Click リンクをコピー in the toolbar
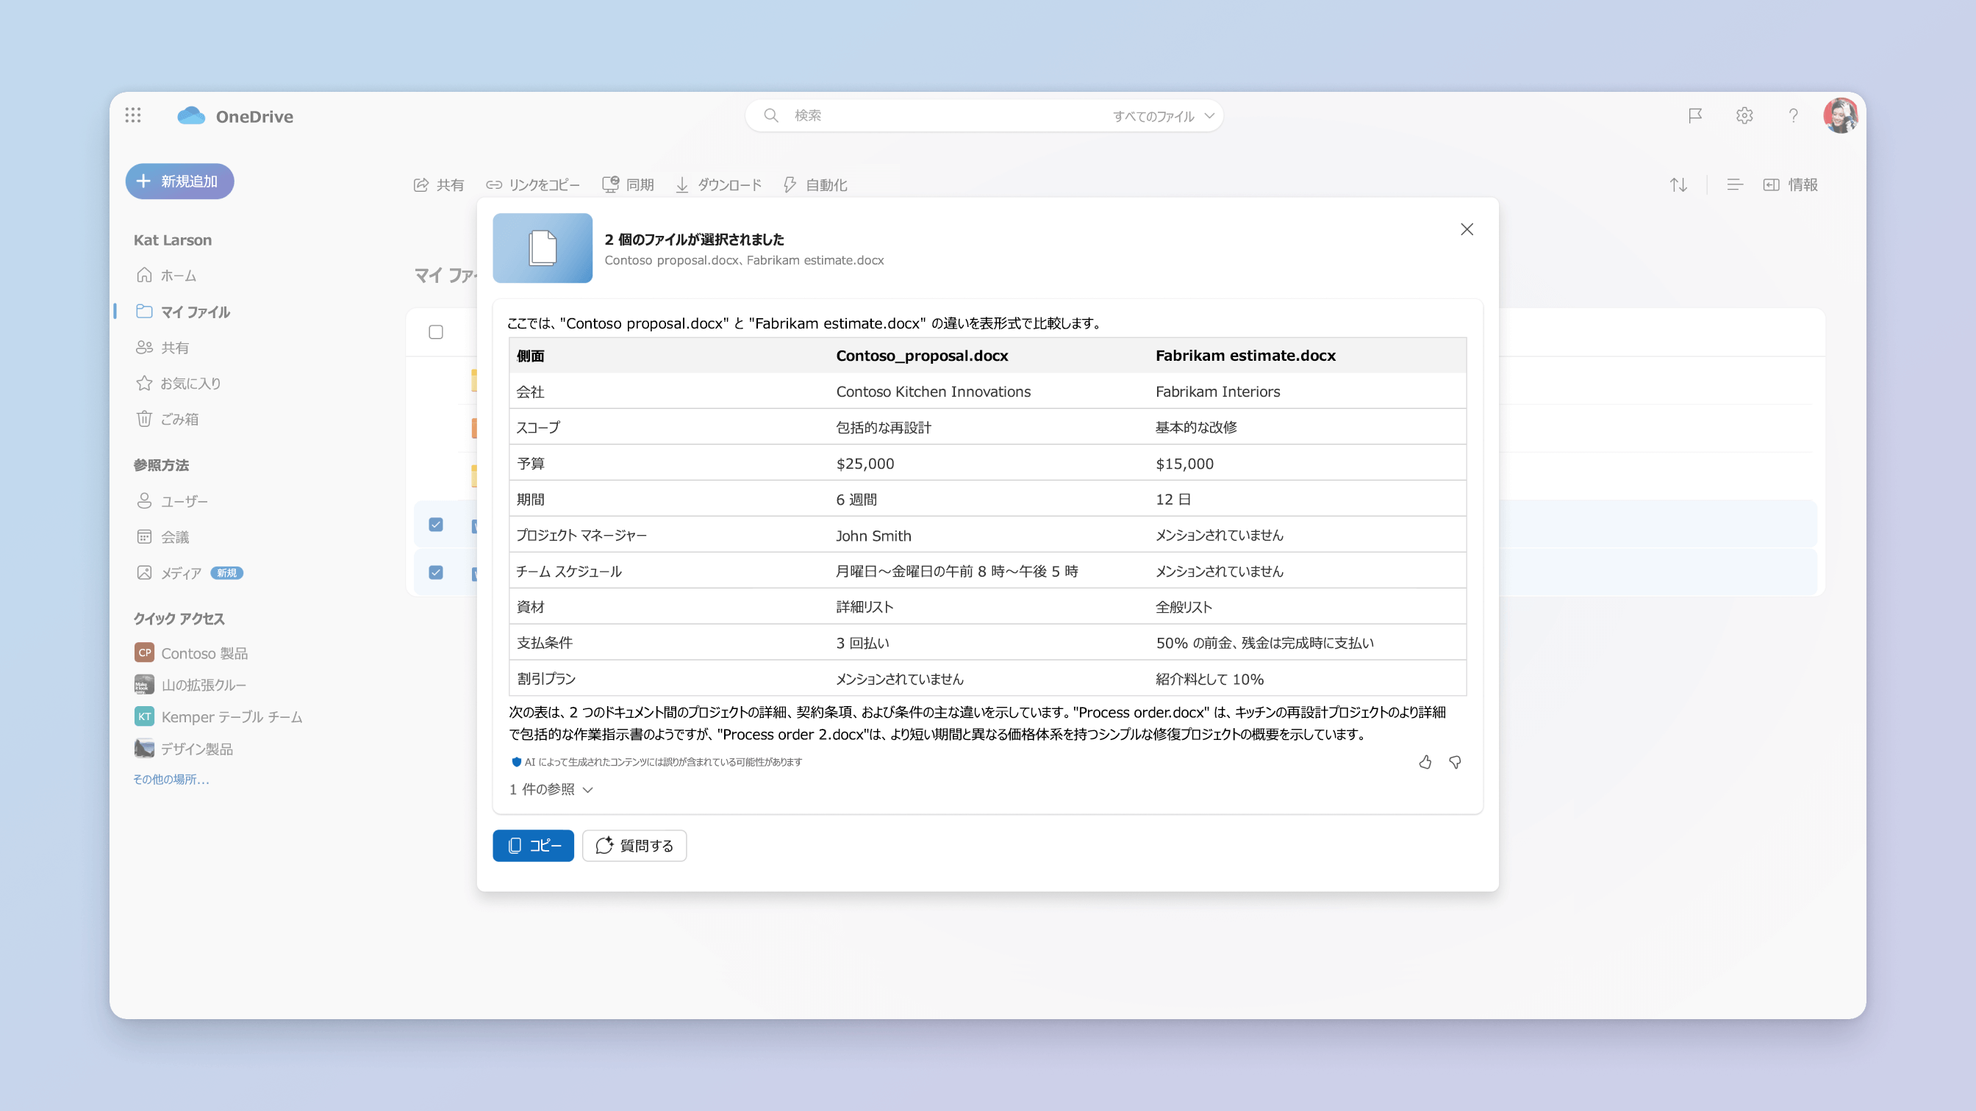1976x1111 pixels. click(533, 184)
